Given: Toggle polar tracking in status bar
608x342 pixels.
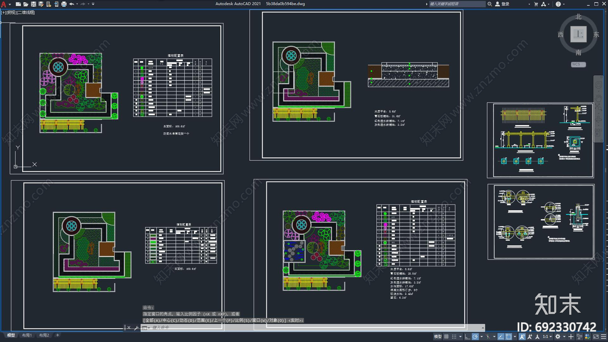Looking at the screenshot, I should (x=475, y=337).
